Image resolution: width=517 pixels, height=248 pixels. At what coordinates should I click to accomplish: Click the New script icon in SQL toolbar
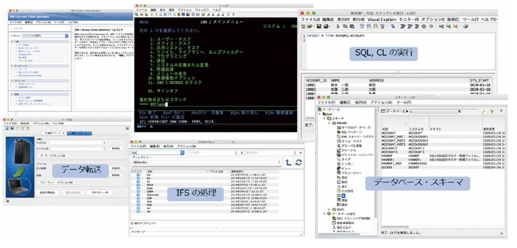[x=303, y=26]
